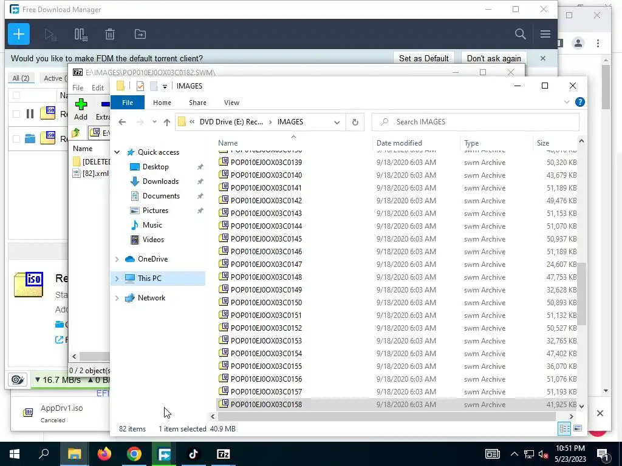
Task: Open Windows Start menu
Action: [x=15, y=454]
